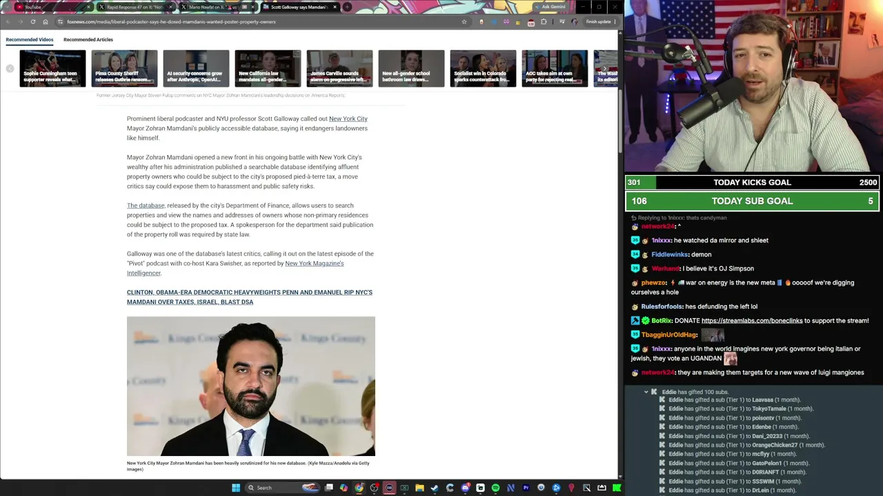Image resolution: width=883 pixels, height=496 pixels.
Task: Open the New all-gender school bathroom video
Action: (411, 68)
